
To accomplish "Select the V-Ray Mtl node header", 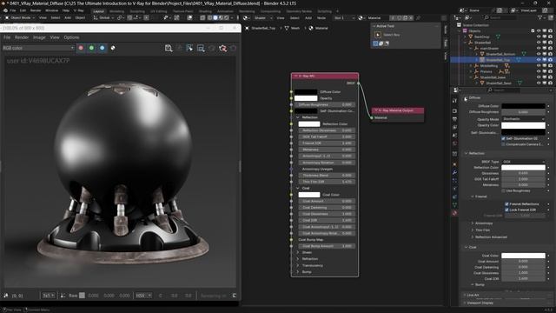I will tap(325, 76).
